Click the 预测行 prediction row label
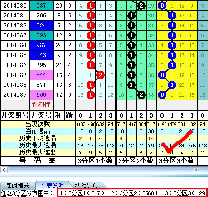 click(x=41, y=104)
